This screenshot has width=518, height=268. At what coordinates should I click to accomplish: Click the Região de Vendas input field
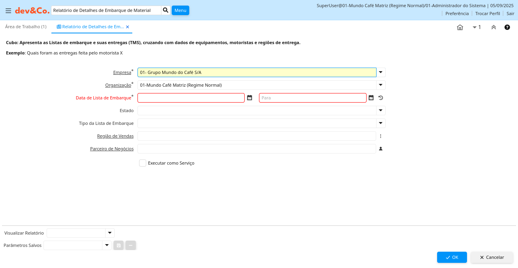[257, 136]
